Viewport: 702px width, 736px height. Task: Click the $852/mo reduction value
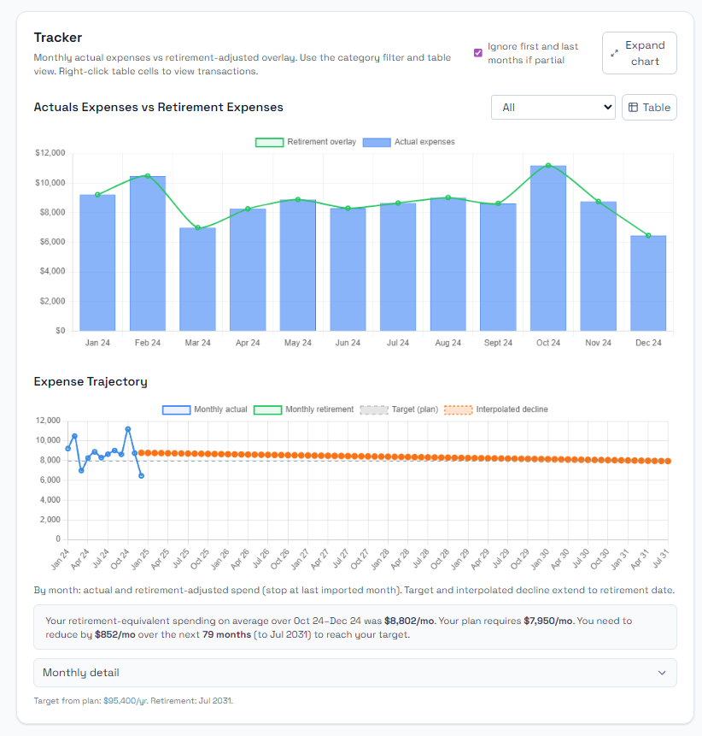[115, 634]
